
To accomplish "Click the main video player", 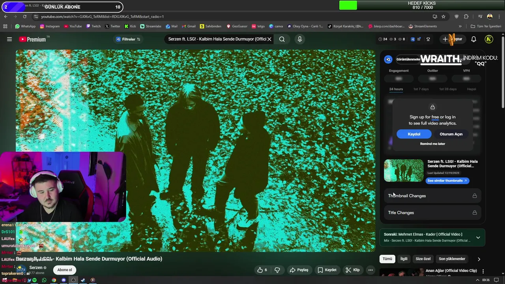I will click(x=196, y=151).
